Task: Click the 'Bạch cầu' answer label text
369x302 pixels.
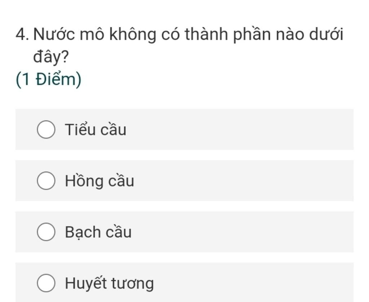Action: (x=98, y=232)
